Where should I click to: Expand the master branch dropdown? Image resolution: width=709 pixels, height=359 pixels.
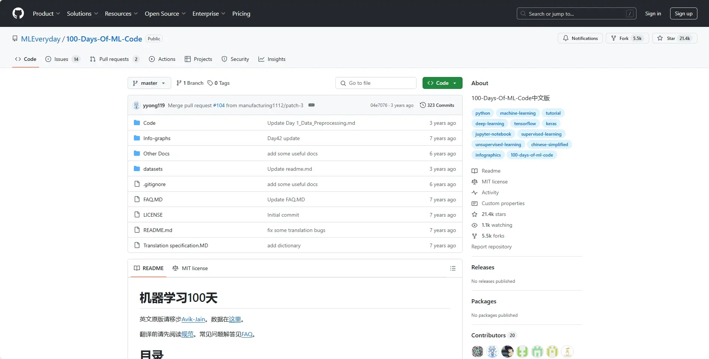[149, 83]
